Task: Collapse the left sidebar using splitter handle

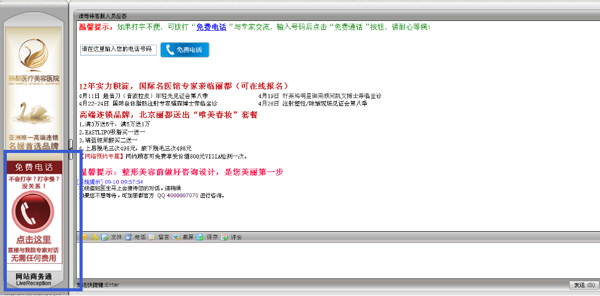Action: (70, 146)
